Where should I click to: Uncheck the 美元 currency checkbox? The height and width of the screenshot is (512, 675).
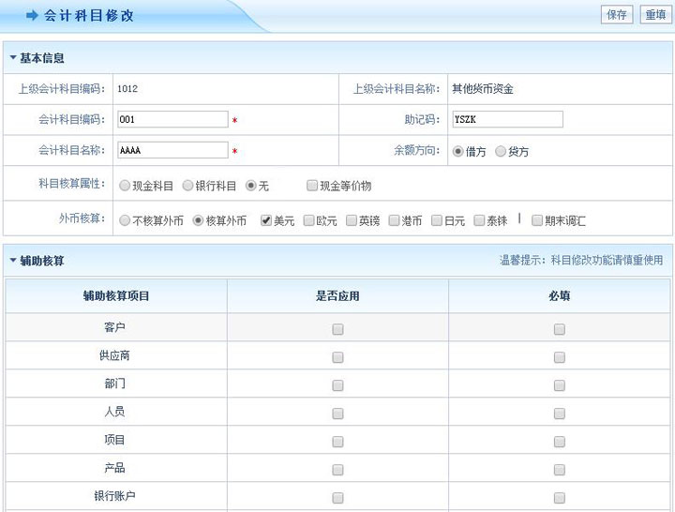[266, 220]
